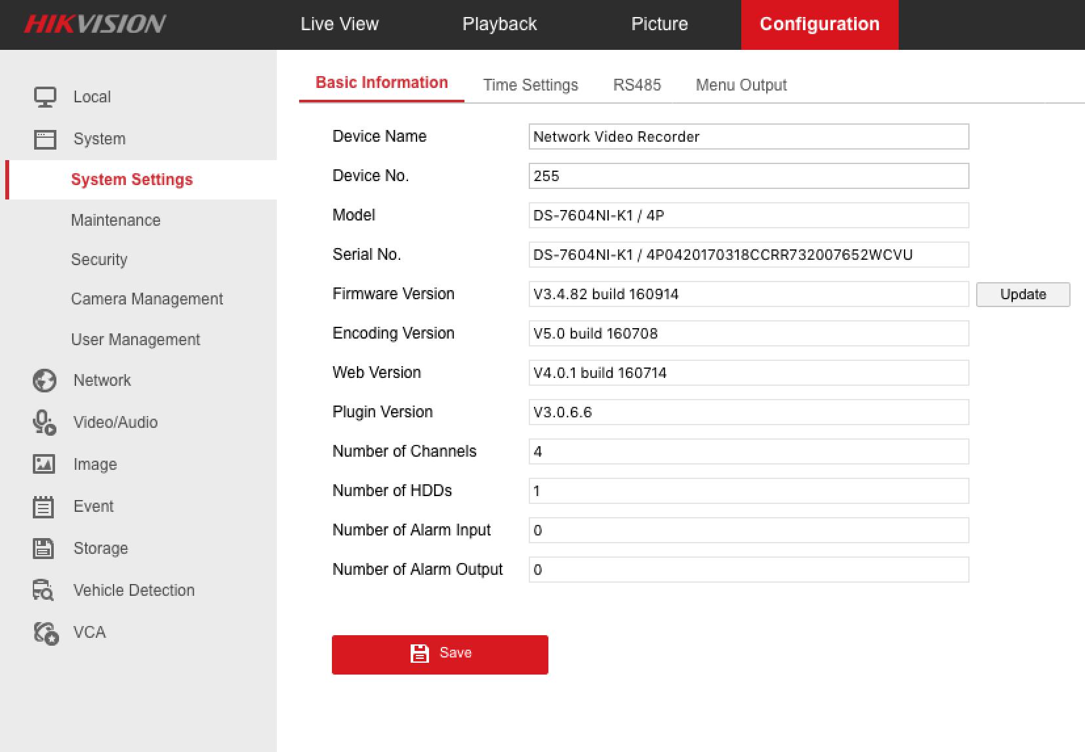This screenshot has height=752, width=1085.
Task: Click the System window icon in sidebar
Action: coord(45,139)
